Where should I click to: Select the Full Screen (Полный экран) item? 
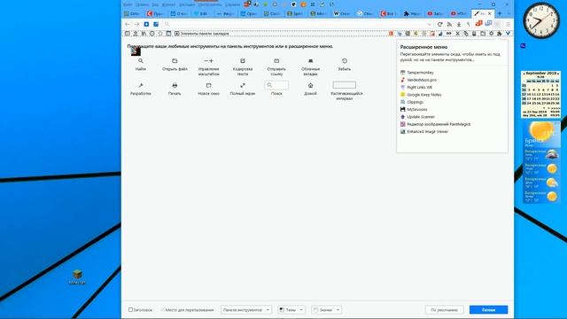pos(243,89)
